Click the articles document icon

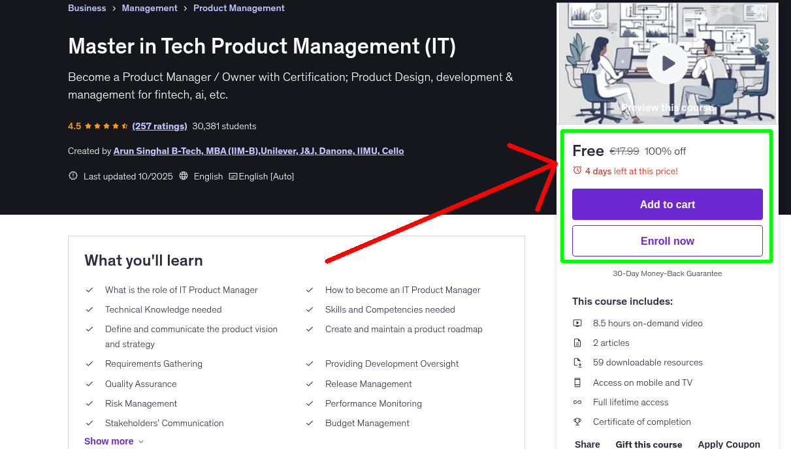pyautogui.click(x=577, y=342)
